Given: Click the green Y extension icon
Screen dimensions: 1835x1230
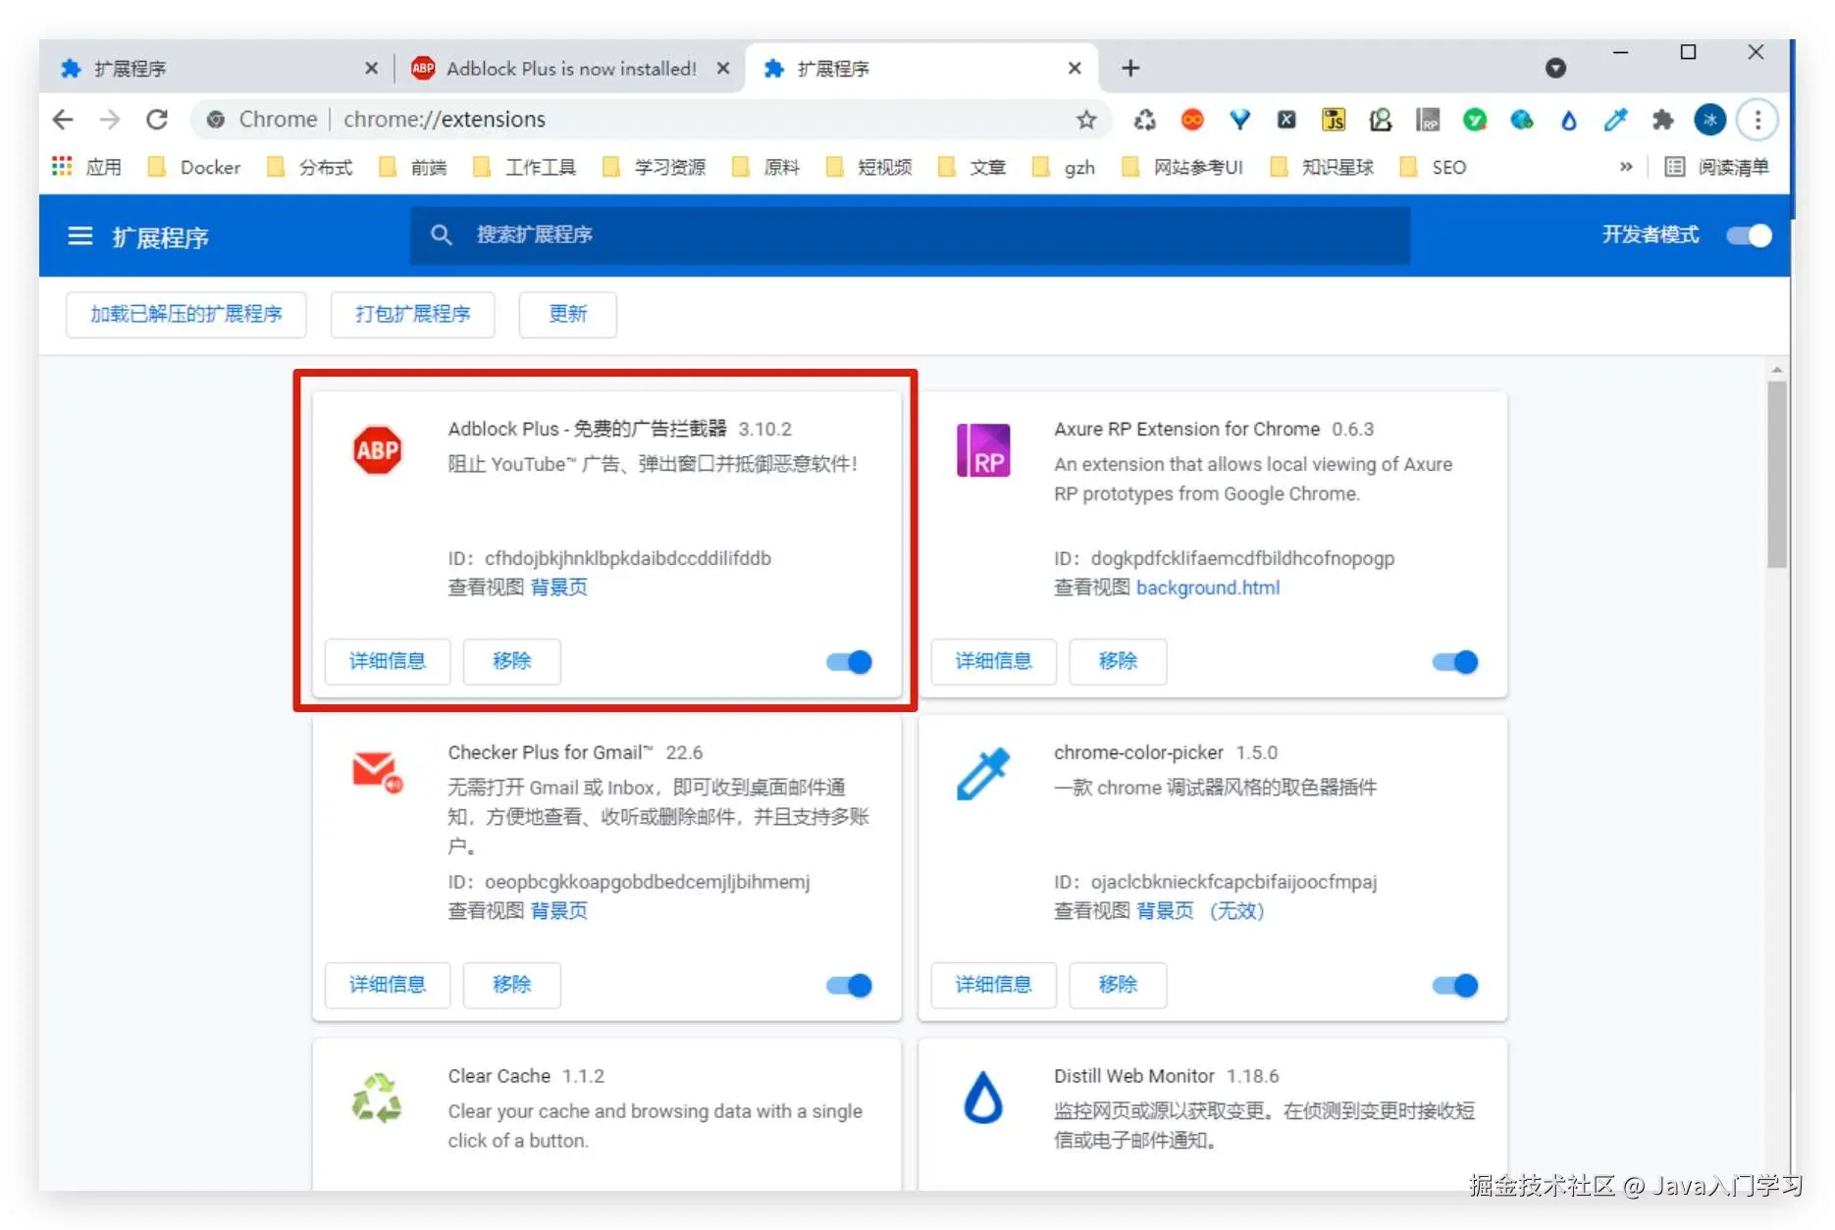Looking at the screenshot, I should point(1475,120).
